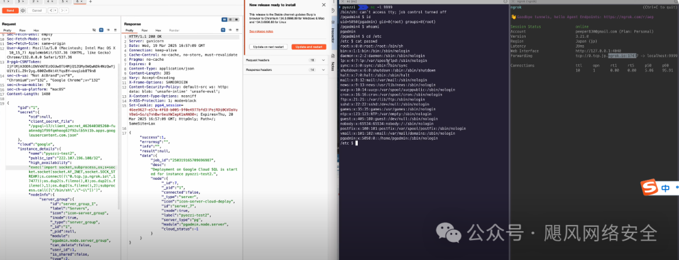
Task: Click the nc -l 9999 terminal command
Action: (x=383, y=8)
